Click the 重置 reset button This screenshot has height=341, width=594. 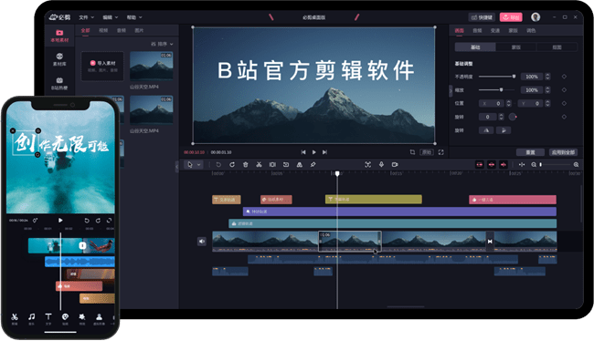tap(530, 152)
